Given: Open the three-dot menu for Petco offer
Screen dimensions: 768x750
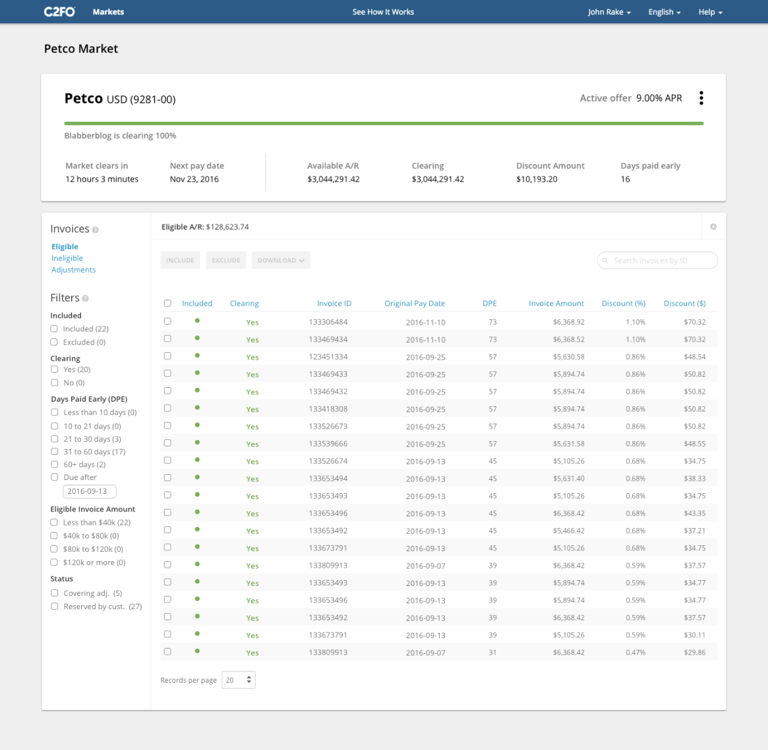Looking at the screenshot, I should pyautogui.click(x=701, y=98).
